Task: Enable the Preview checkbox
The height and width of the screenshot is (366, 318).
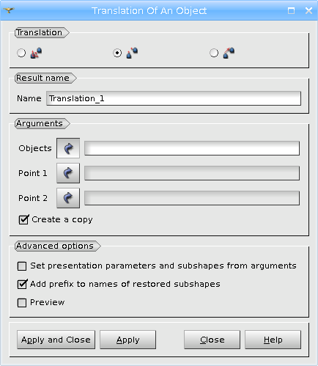Action: pyautogui.click(x=22, y=303)
